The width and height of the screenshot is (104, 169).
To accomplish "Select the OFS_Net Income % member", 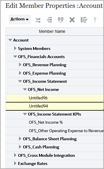I will 46,123.
